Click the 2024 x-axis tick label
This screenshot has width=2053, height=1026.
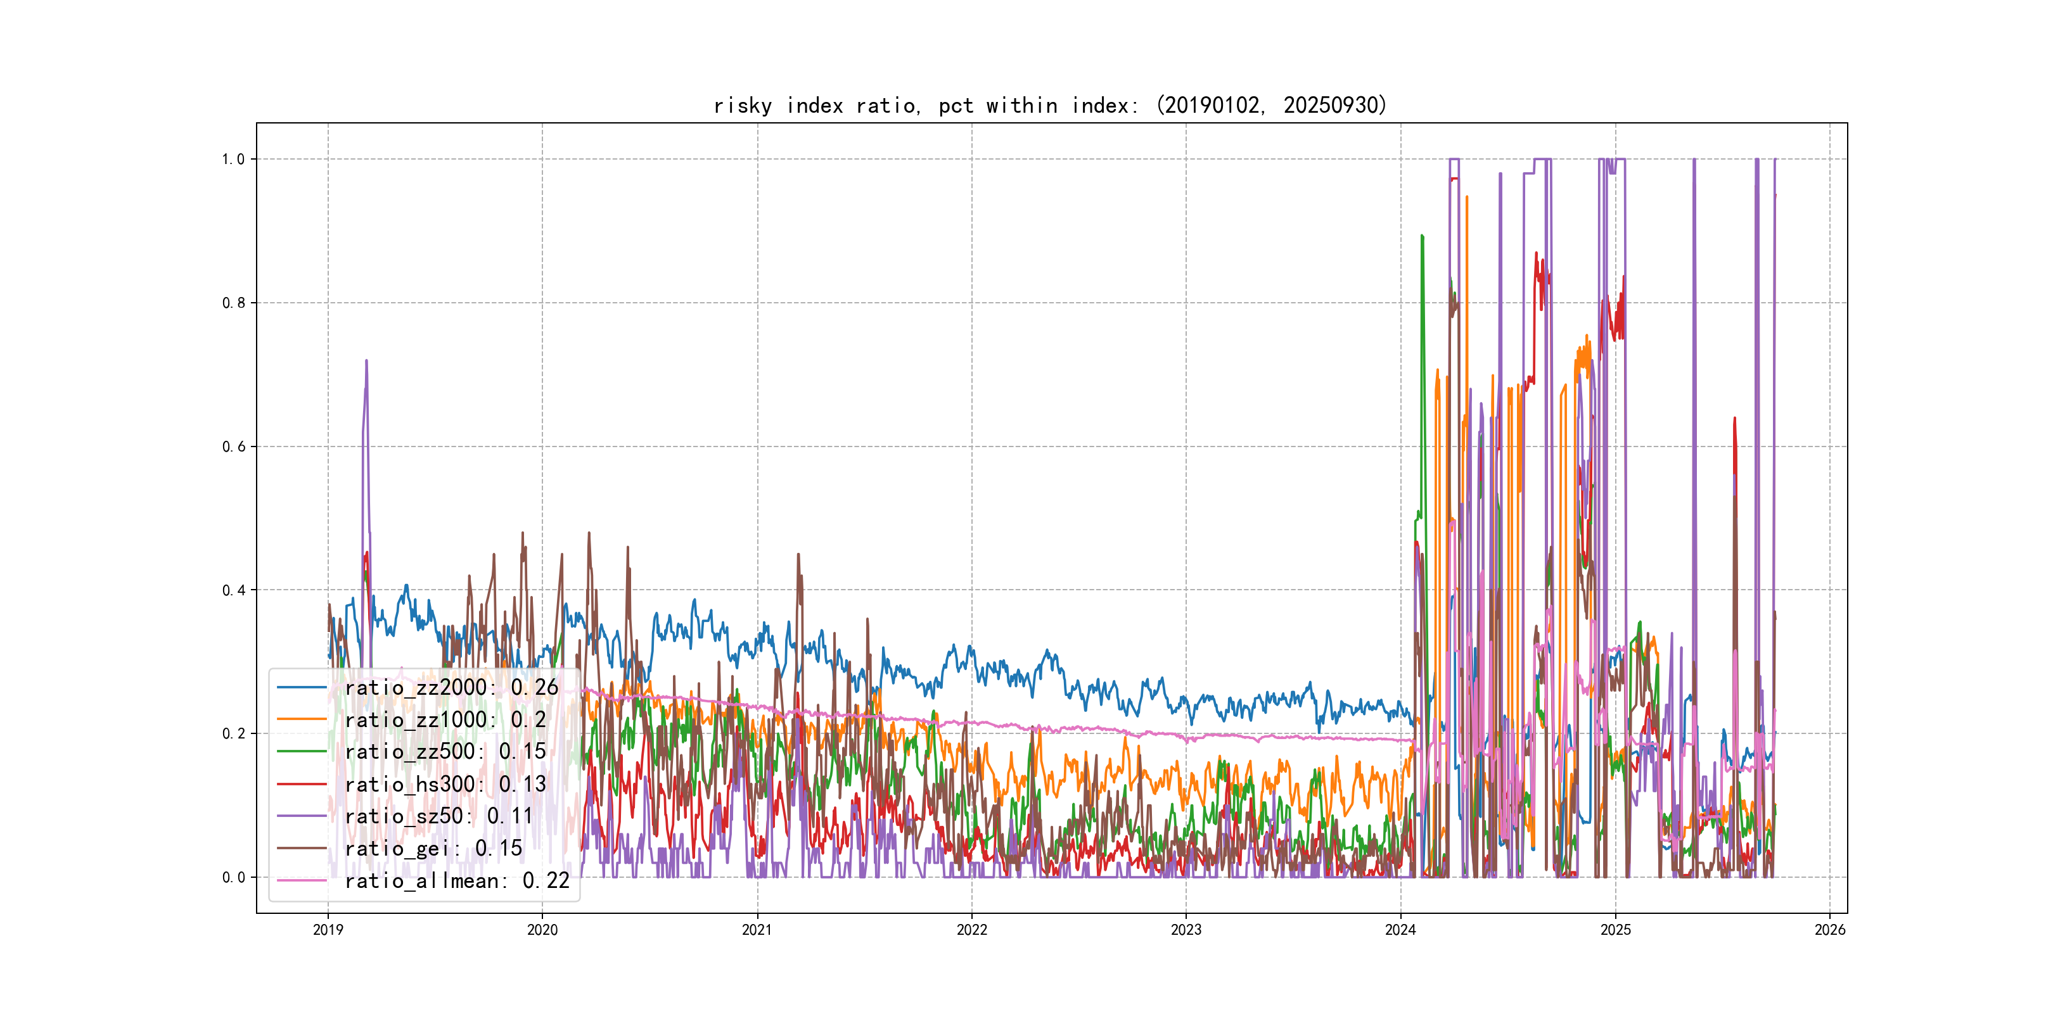1400,930
